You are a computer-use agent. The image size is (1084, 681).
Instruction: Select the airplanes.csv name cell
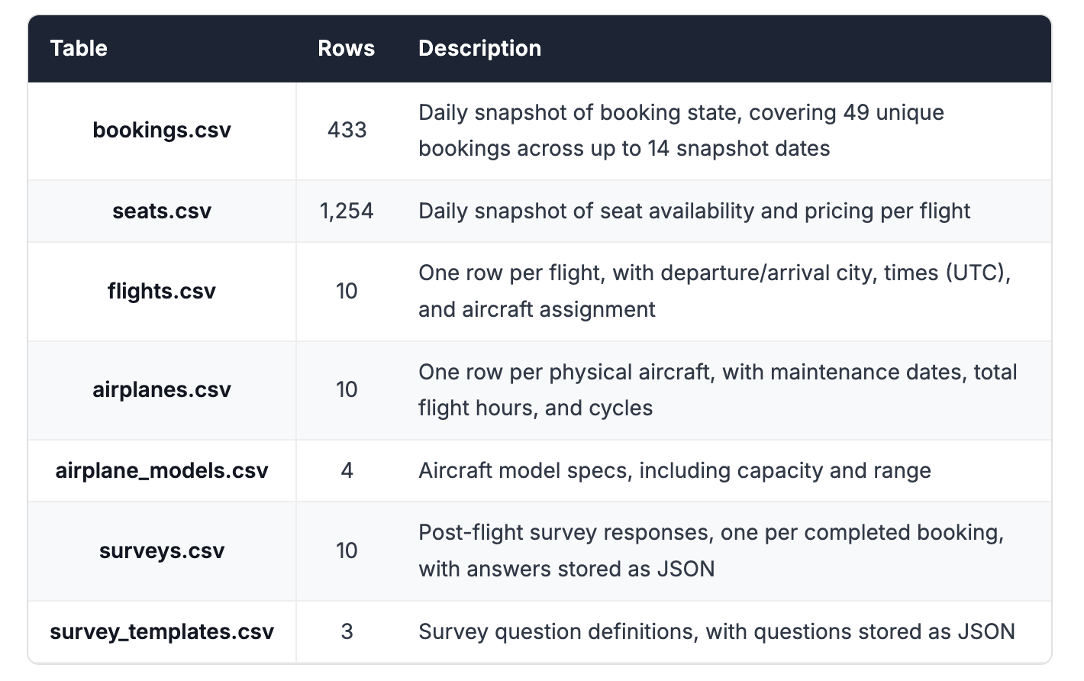(x=162, y=389)
